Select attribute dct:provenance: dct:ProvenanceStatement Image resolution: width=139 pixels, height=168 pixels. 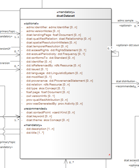click(x=60, y=81)
